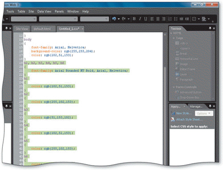The height and width of the screenshot is (170, 223).
Task: Open the Site menu
Action: 31,12
